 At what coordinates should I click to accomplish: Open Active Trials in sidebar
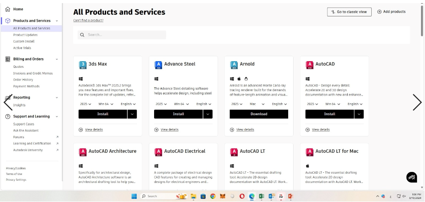coord(22,48)
